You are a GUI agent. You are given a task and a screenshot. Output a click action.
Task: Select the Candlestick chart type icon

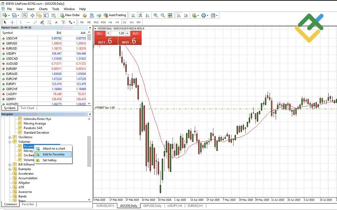(140, 15)
